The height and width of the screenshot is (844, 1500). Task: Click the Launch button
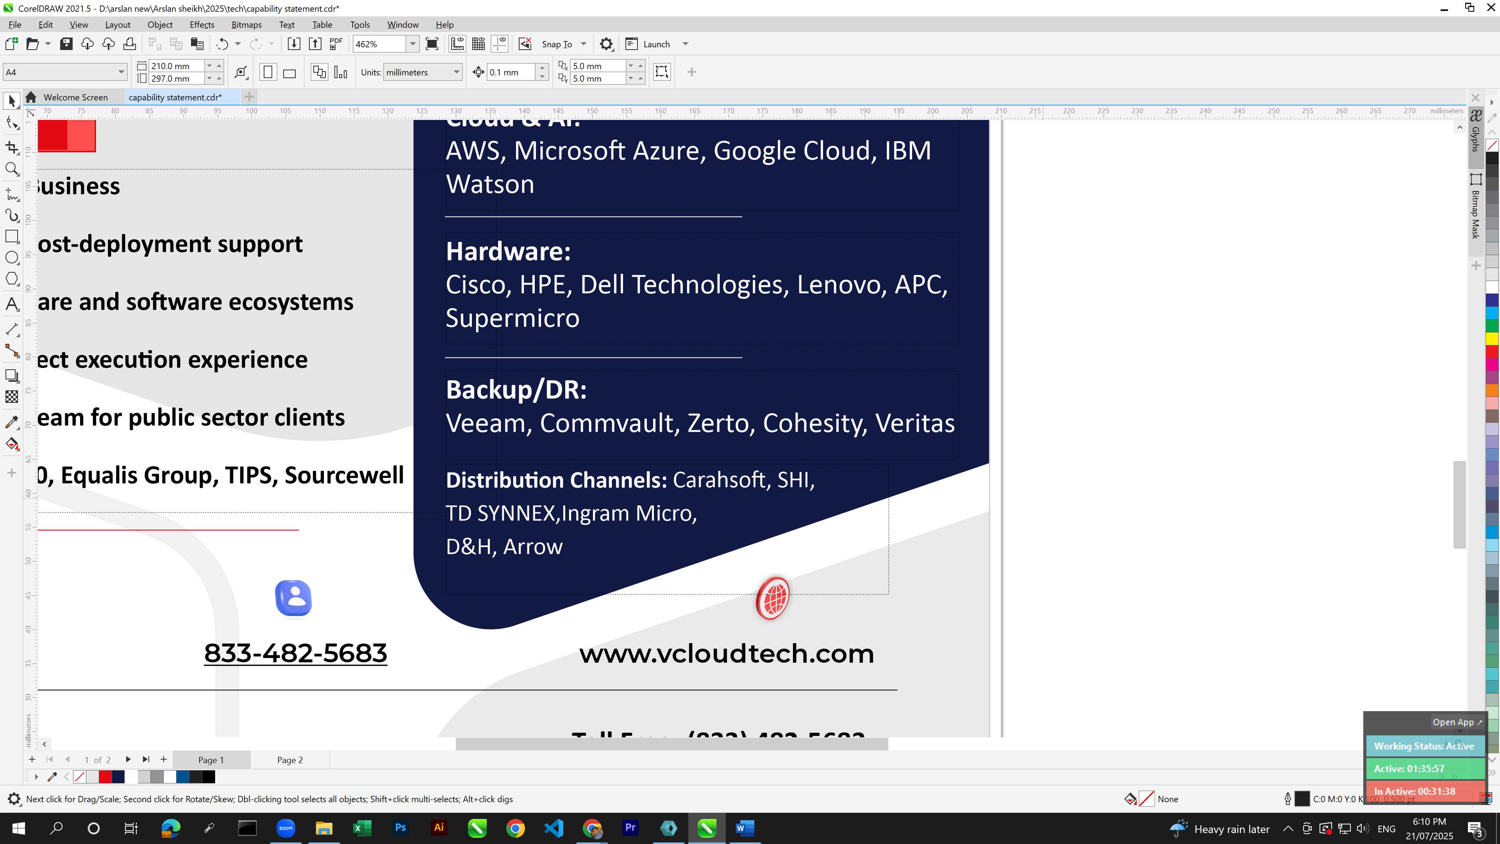[x=648, y=44]
